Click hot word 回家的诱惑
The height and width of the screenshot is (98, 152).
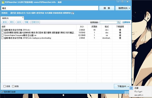[x=58, y=13]
